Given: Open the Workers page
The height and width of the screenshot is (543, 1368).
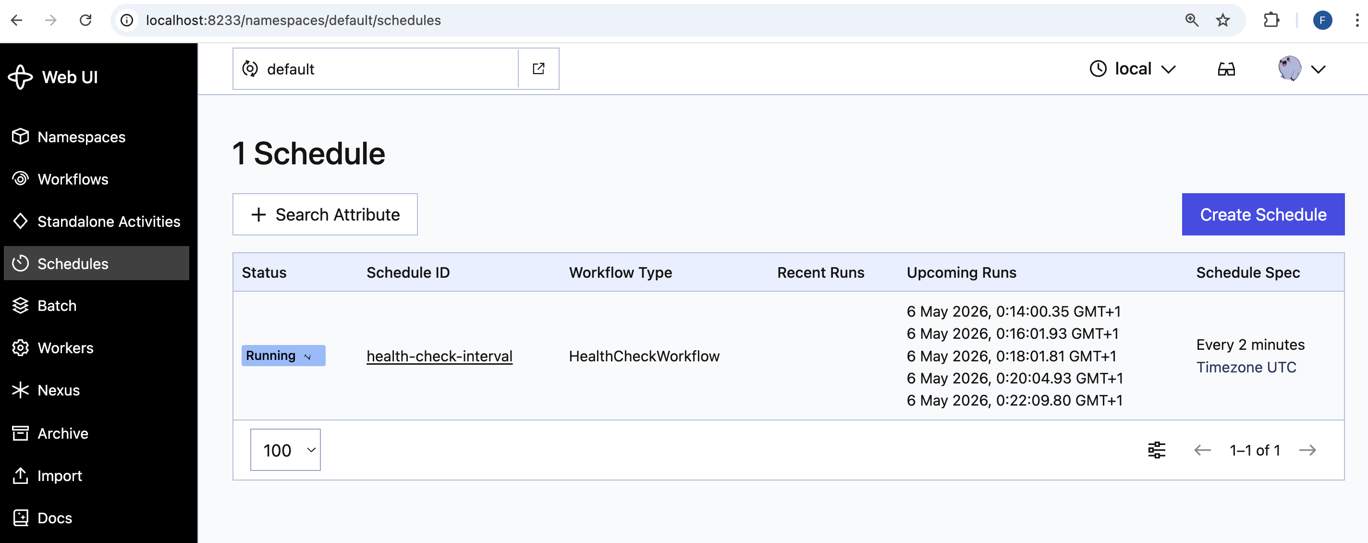Looking at the screenshot, I should [x=96, y=347].
